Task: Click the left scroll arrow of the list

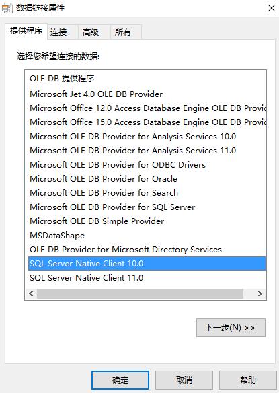Action: tap(31, 293)
